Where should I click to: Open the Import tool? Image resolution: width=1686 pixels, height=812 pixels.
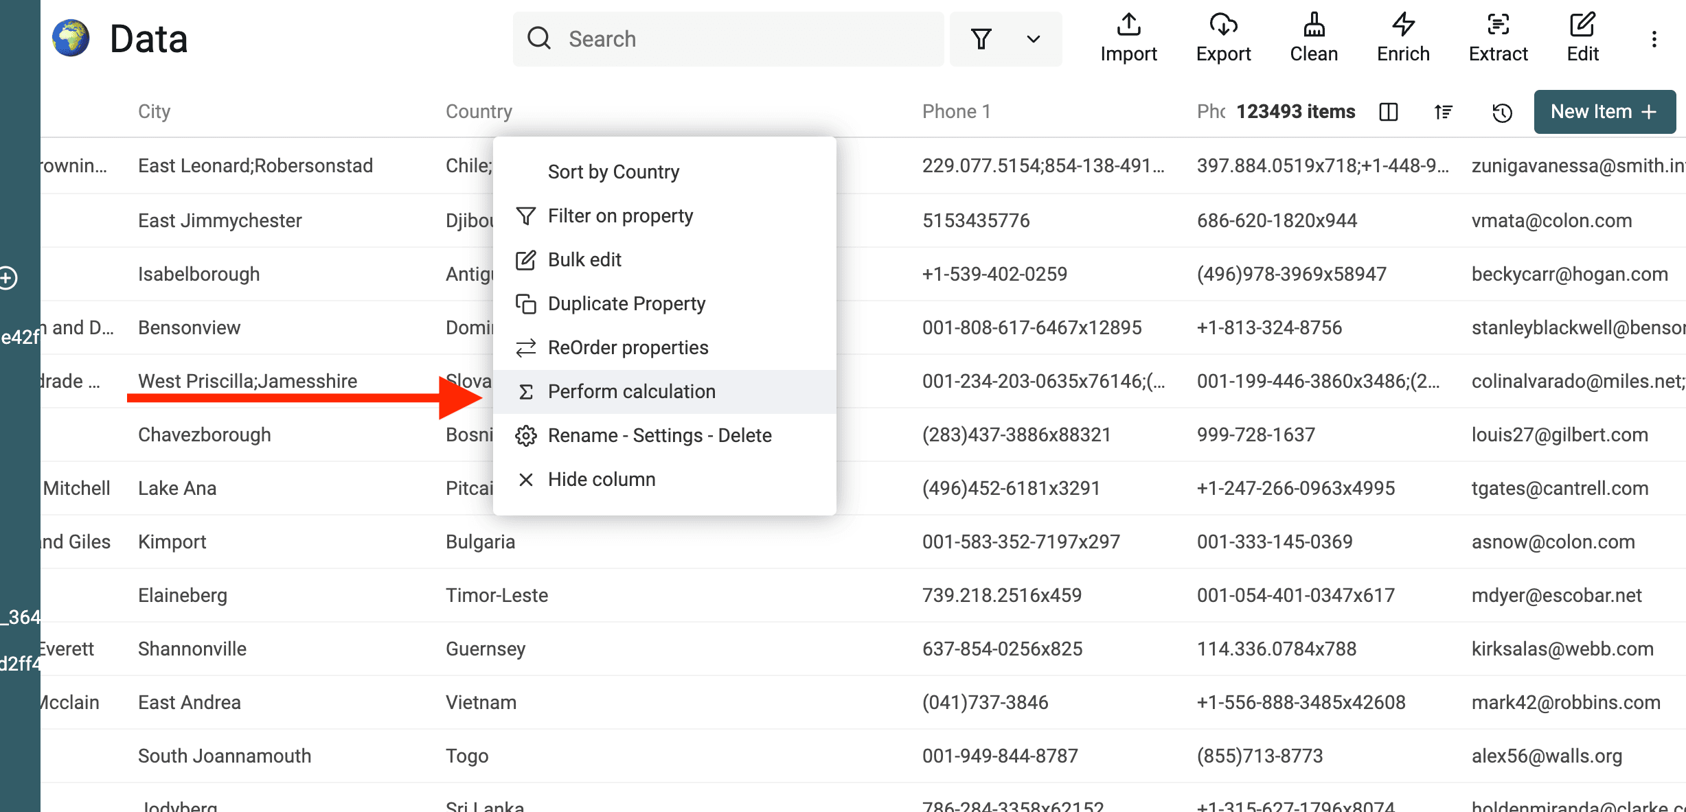point(1128,38)
